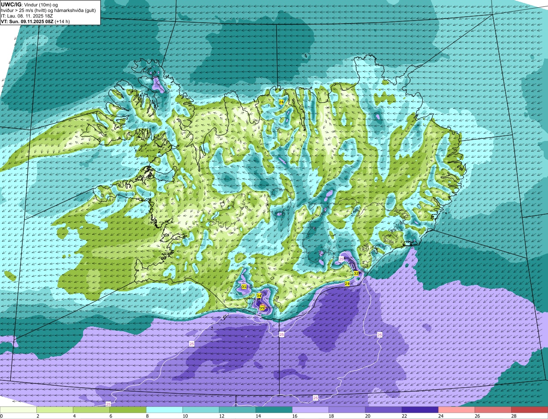Pick the red legend swatch above 28 m/s
Screen dimensions: 548x419
[530, 410]
